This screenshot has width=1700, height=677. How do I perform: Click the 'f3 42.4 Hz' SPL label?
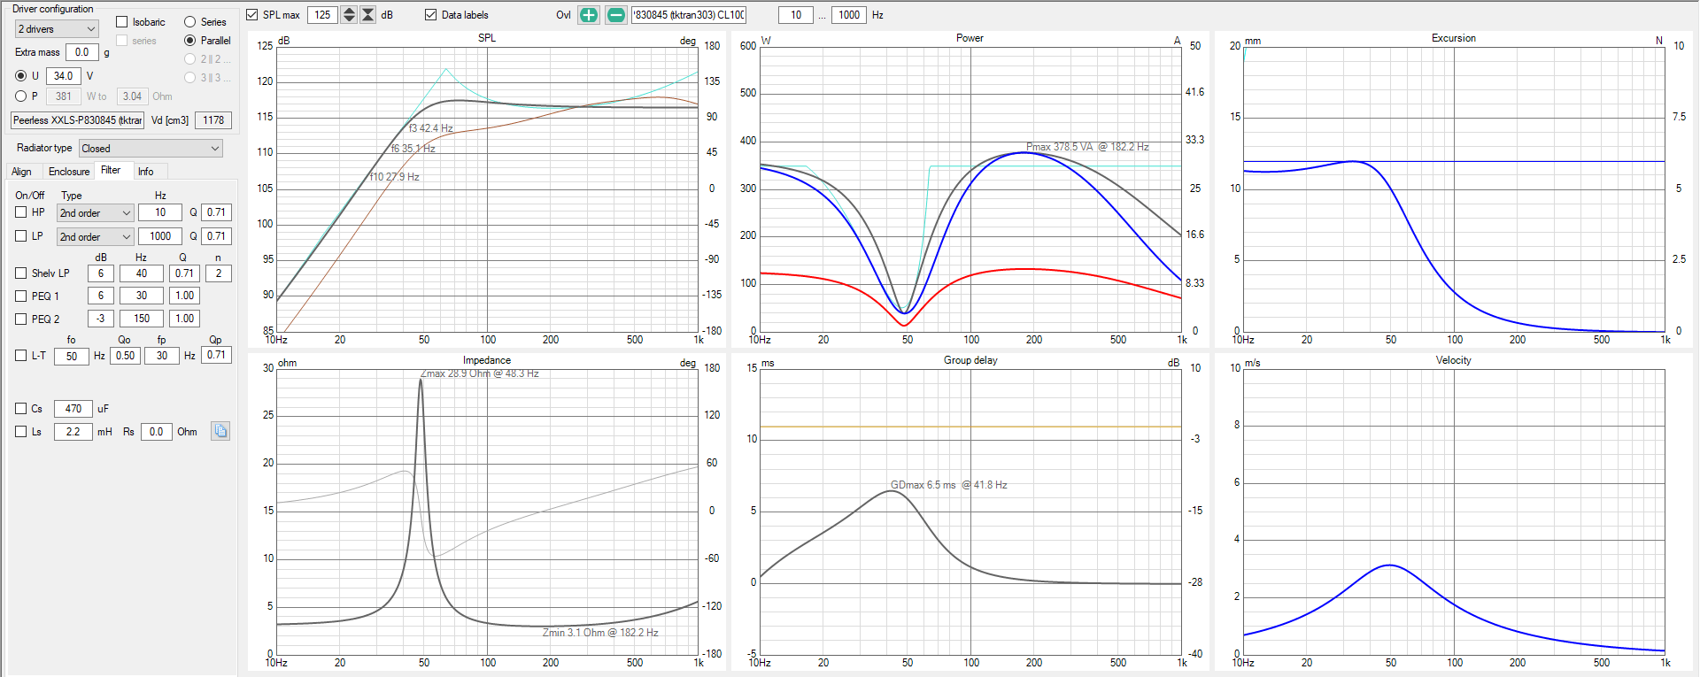430,128
